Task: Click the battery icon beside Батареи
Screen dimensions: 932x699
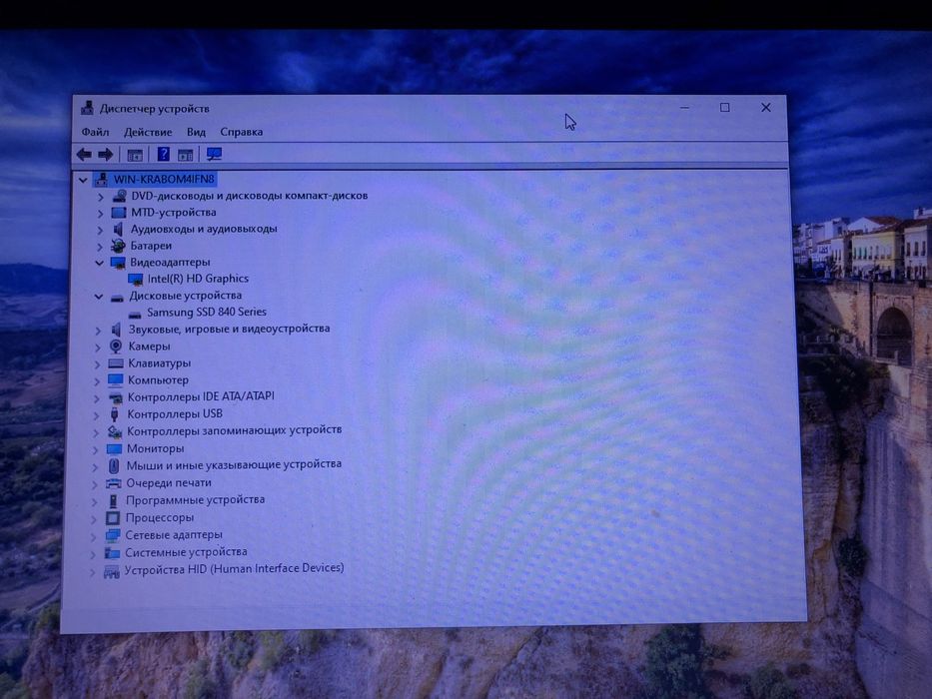Action: click(x=118, y=246)
